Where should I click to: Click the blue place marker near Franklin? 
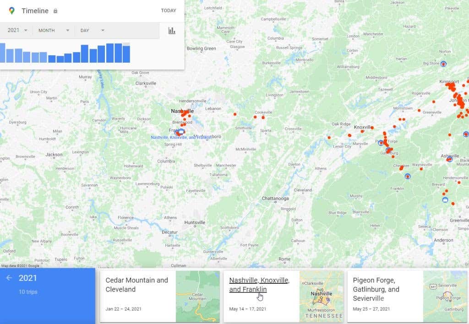[x=181, y=131]
